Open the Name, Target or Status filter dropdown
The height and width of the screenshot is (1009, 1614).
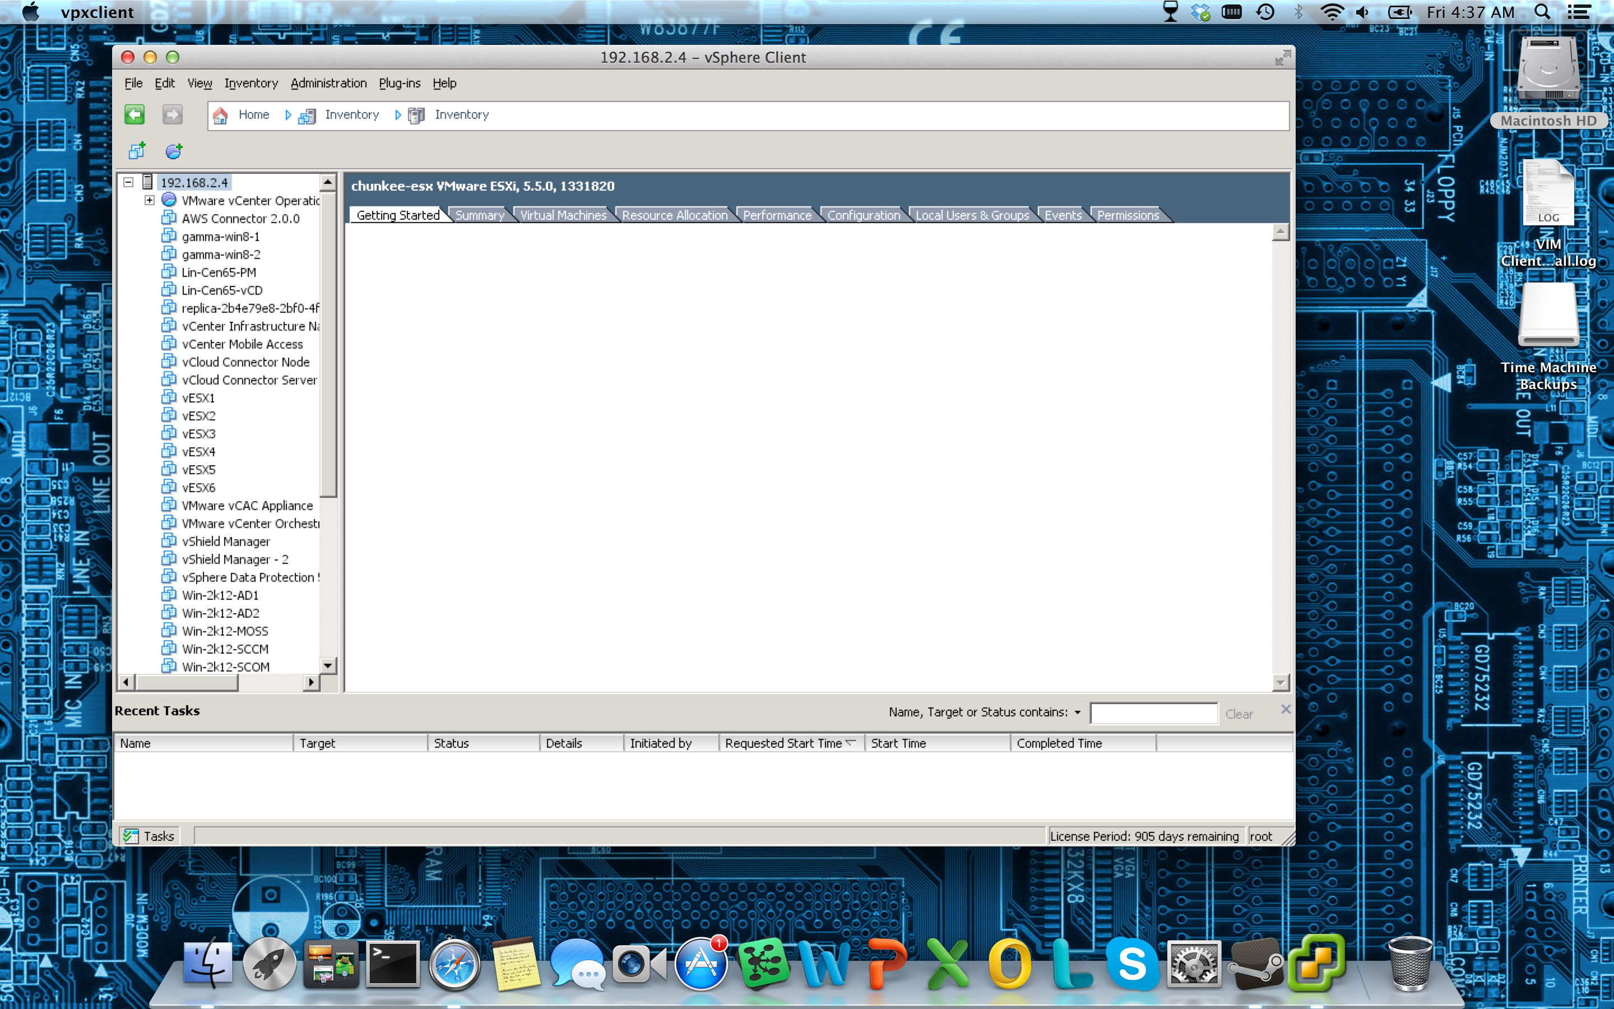pos(1077,712)
